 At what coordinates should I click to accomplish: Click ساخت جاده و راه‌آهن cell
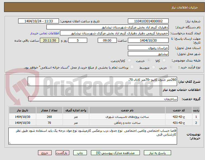pyautogui.click(x=127, y=123)
